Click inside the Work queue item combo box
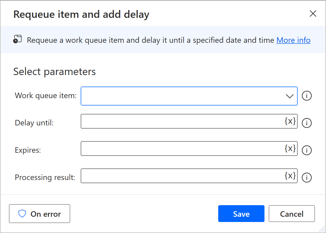 181,96
